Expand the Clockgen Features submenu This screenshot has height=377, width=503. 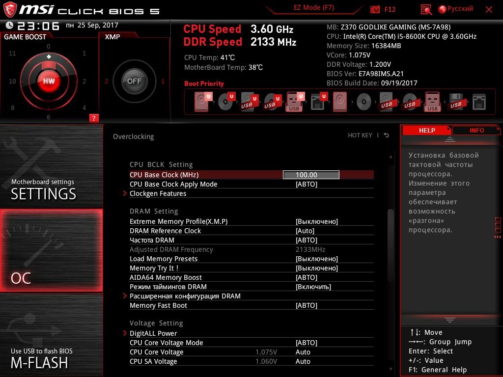(251, 193)
